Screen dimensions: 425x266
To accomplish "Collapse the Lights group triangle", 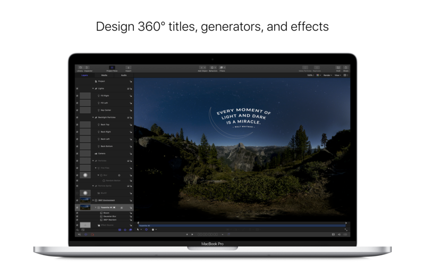I will tap(92, 88).
